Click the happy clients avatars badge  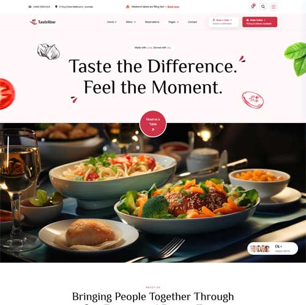(x=272, y=248)
